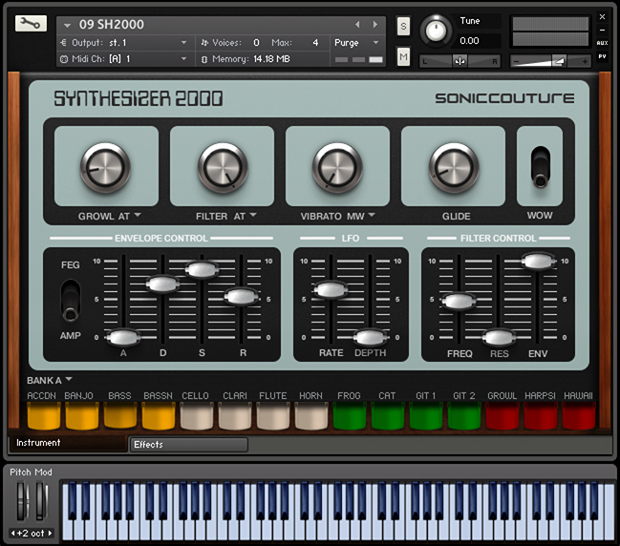The image size is (620, 546).
Task: Toggle the WOW switch
Action: (540, 168)
